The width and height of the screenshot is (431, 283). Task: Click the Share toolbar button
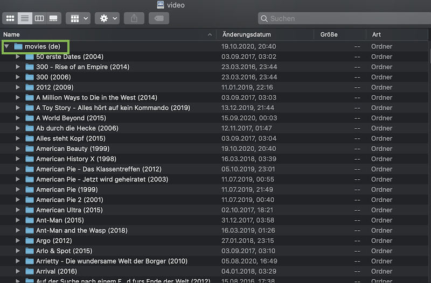pos(134,18)
